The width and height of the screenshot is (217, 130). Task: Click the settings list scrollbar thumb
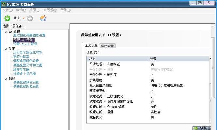click(x=210, y=101)
